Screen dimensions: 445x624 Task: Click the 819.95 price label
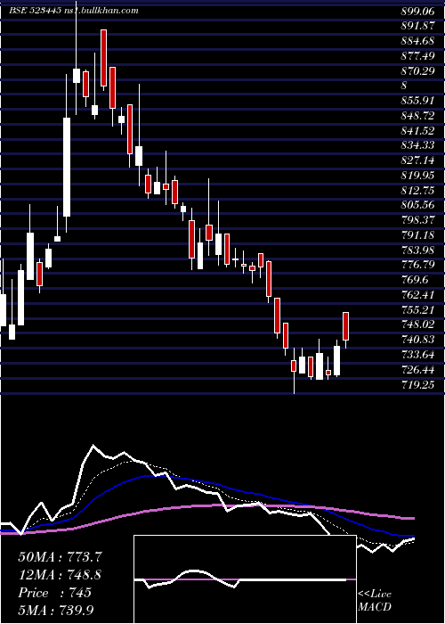417,176
